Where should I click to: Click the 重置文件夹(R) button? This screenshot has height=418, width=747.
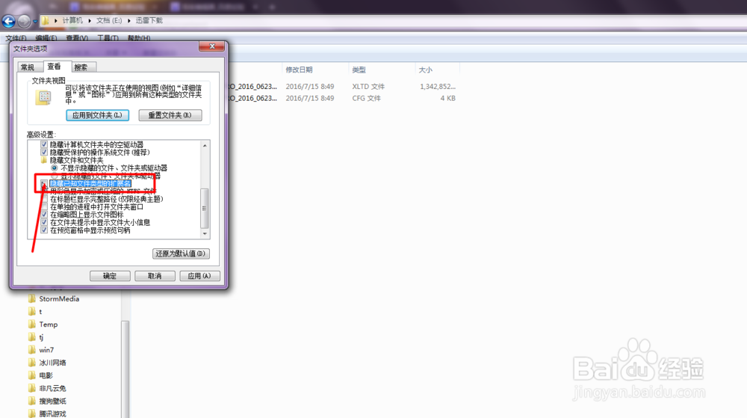170,115
